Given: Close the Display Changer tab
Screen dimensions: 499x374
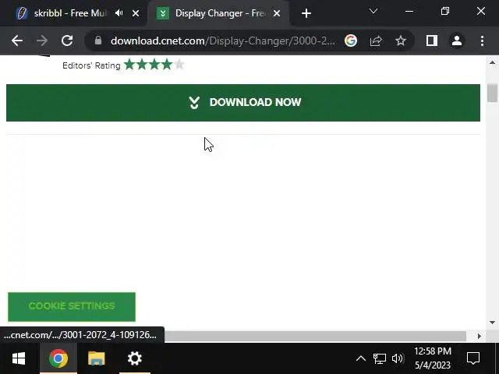Looking at the screenshot, I should click(x=277, y=13).
